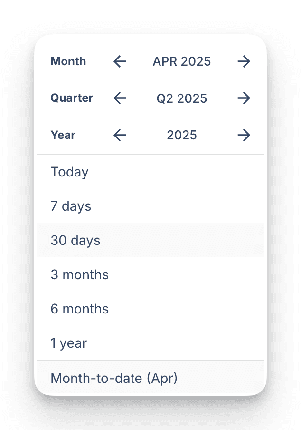This screenshot has width=301, height=430.
Task: Go back one year from 2025
Action: coord(120,136)
